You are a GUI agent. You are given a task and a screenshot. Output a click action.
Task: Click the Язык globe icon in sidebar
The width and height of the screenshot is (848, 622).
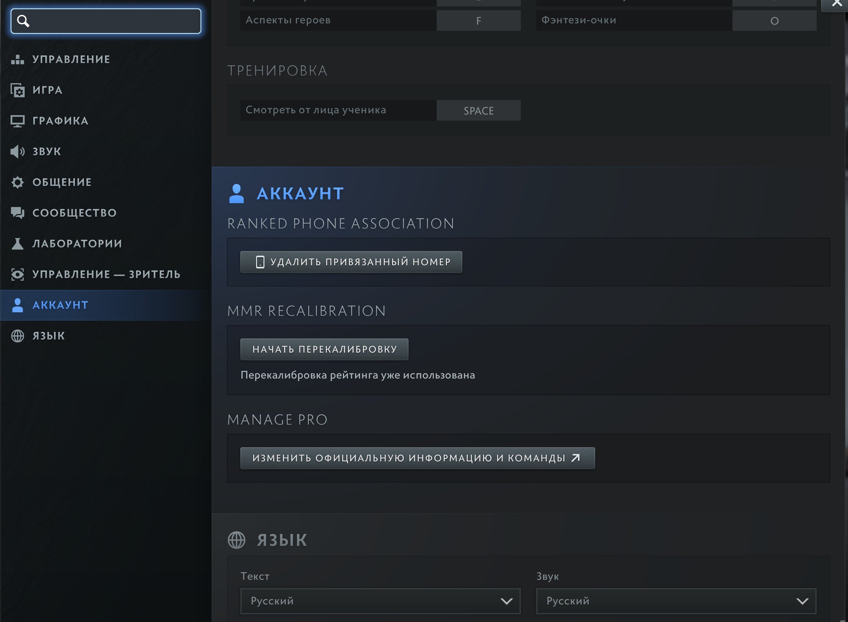(x=17, y=336)
